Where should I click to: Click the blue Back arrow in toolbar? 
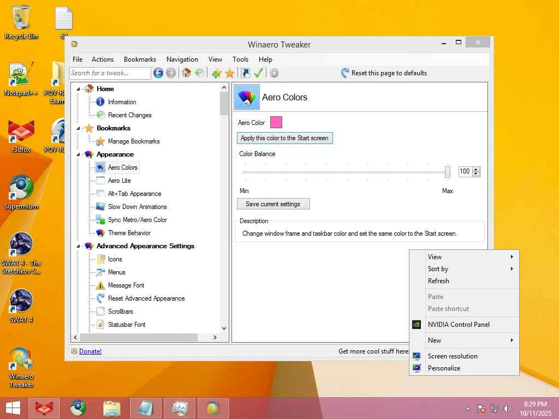click(x=158, y=73)
